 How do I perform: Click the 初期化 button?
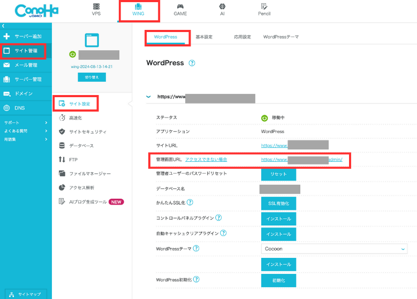(278, 281)
